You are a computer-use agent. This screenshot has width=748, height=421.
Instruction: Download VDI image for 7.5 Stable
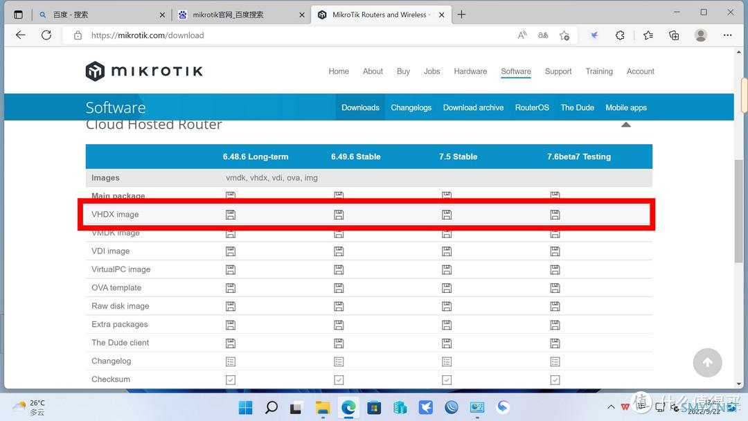coord(447,251)
